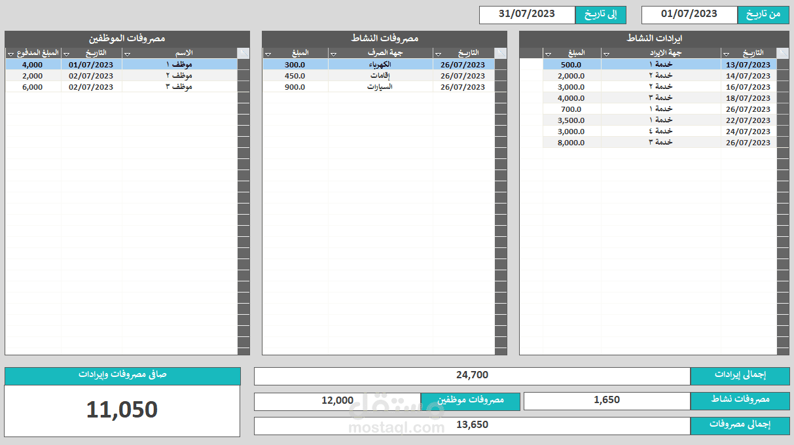Click the إجمالى مصروفات label
The width and height of the screenshot is (794, 445).
coord(740,426)
